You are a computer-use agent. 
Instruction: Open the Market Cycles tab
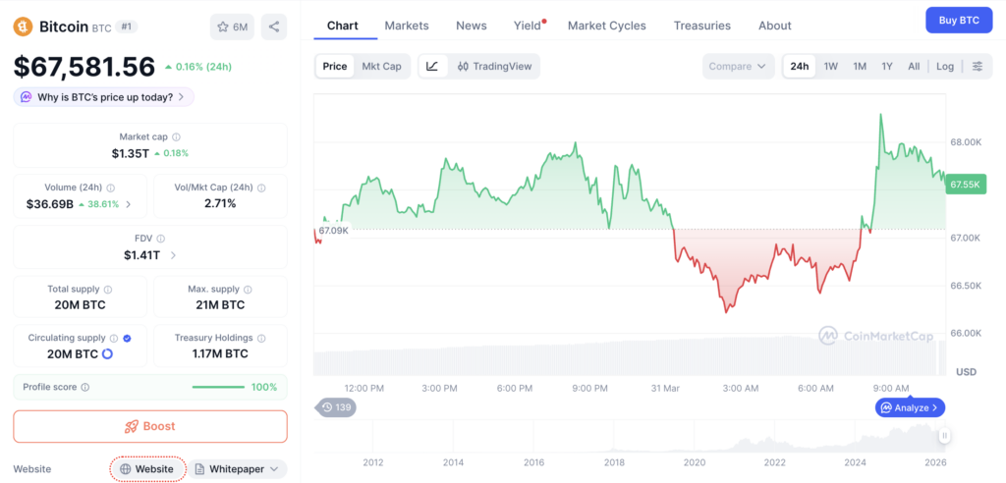coord(607,26)
